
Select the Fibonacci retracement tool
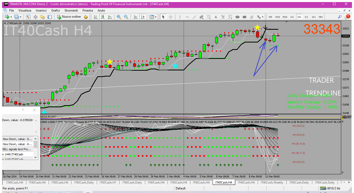click(x=209, y=17)
